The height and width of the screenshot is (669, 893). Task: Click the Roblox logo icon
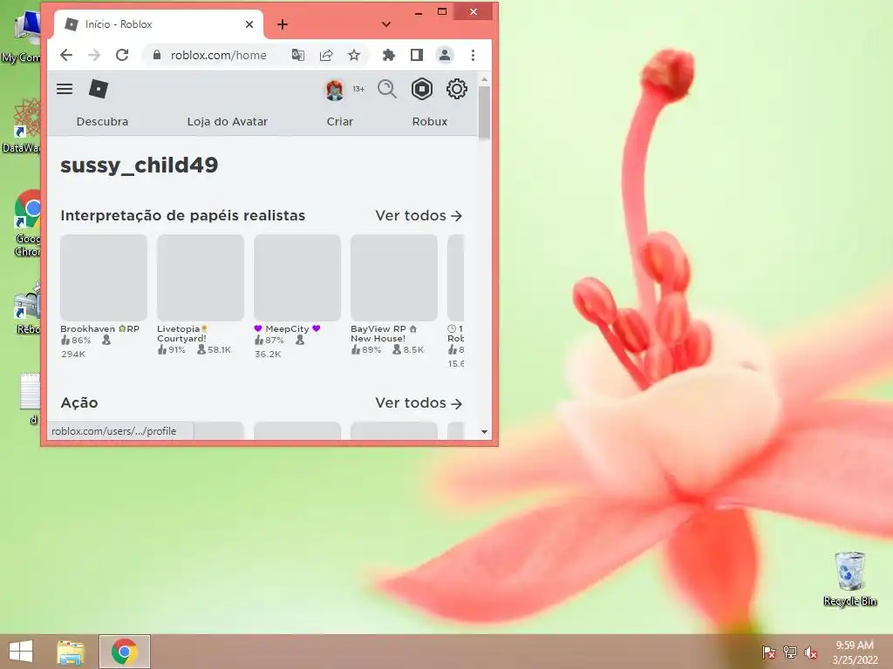pyautogui.click(x=99, y=89)
